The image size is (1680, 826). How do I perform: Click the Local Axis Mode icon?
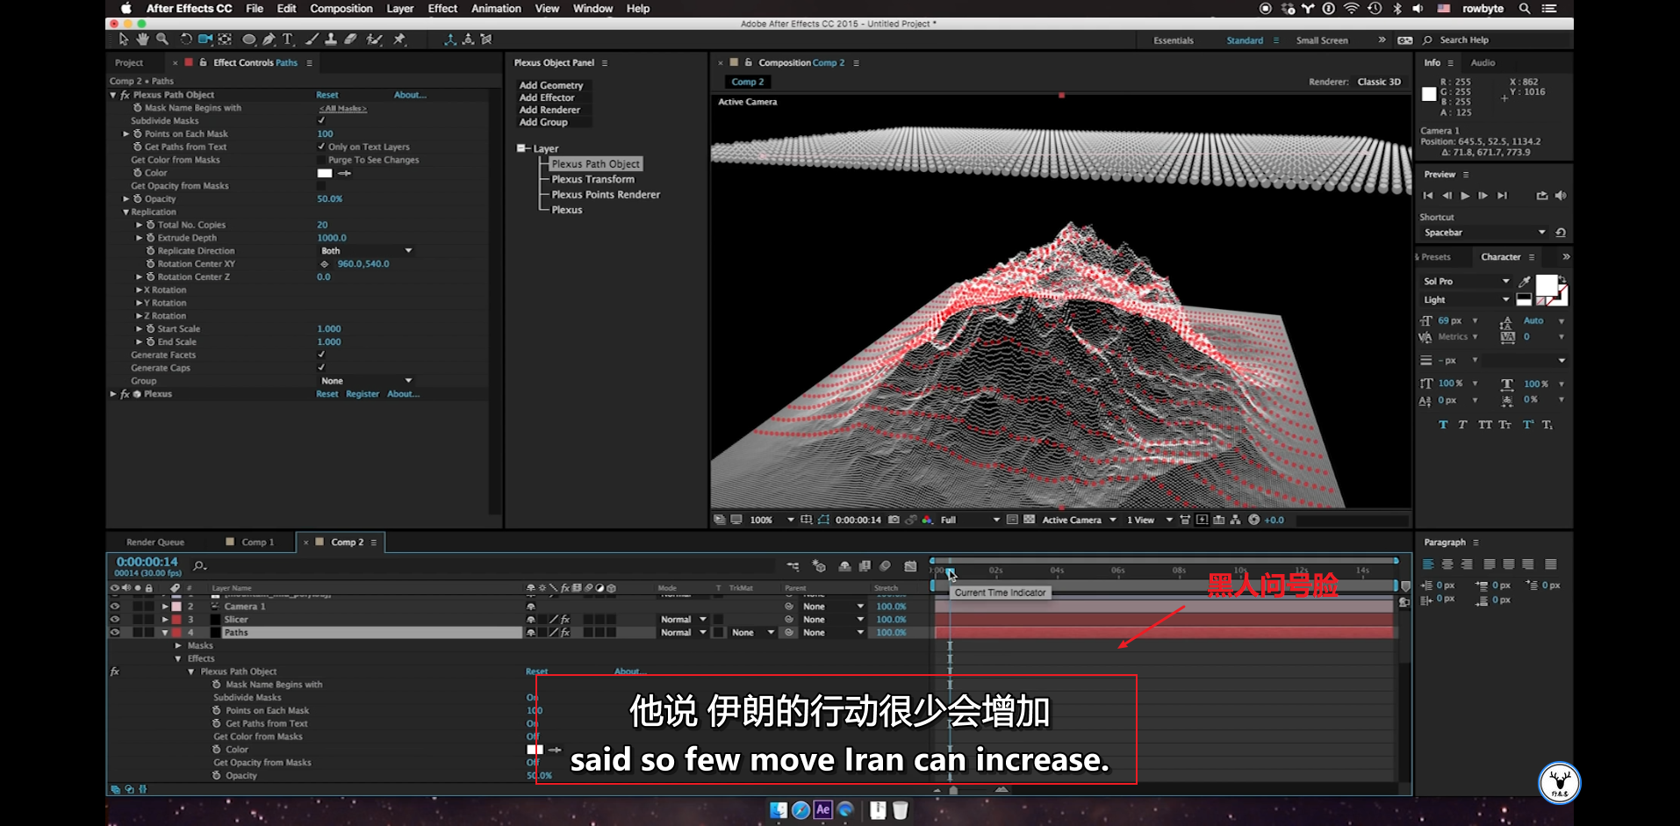450,40
